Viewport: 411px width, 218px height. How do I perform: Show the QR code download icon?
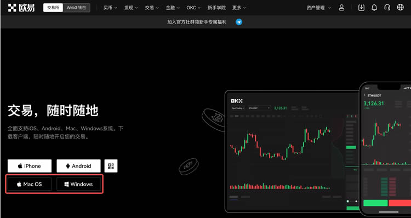point(111,166)
